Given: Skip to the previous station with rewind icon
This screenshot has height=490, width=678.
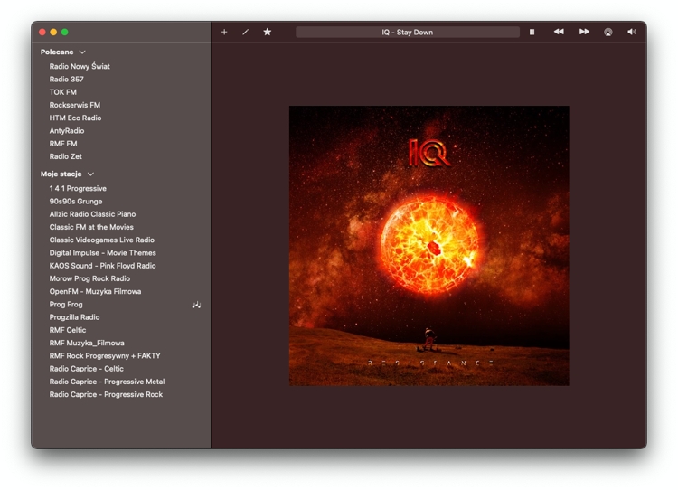Looking at the screenshot, I should pos(559,32).
